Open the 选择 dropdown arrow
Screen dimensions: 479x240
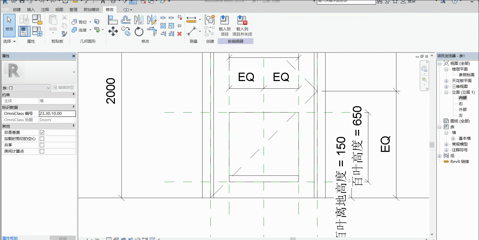pyautogui.click(x=14, y=41)
